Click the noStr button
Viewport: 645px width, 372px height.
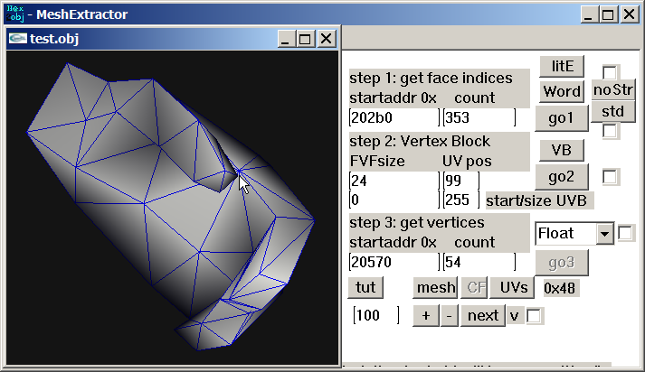pyautogui.click(x=613, y=89)
